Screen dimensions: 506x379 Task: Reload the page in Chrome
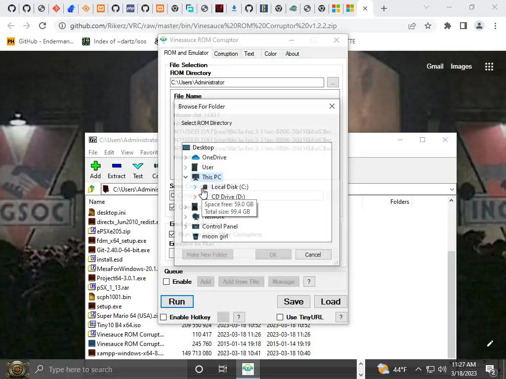42,26
